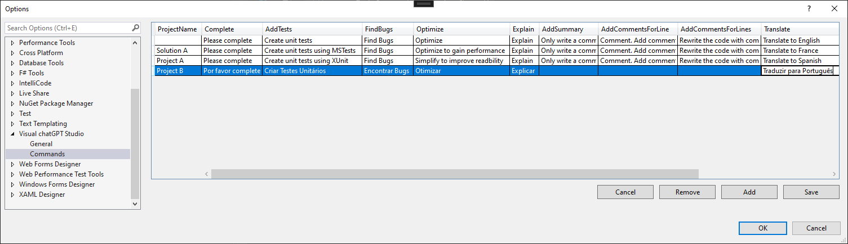Expand the Live Share node
The height and width of the screenshot is (244, 848).
tap(12, 93)
